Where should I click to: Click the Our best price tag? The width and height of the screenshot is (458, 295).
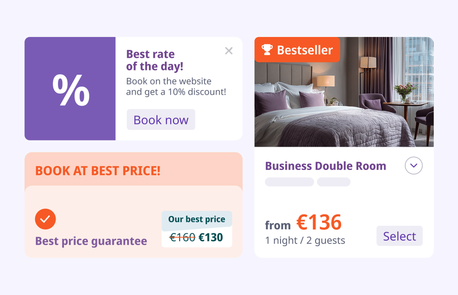point(197,219)
